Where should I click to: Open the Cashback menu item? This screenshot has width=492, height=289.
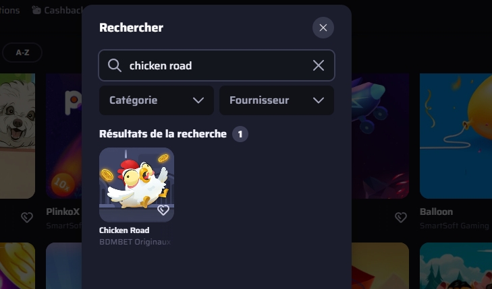click(58, 10)
